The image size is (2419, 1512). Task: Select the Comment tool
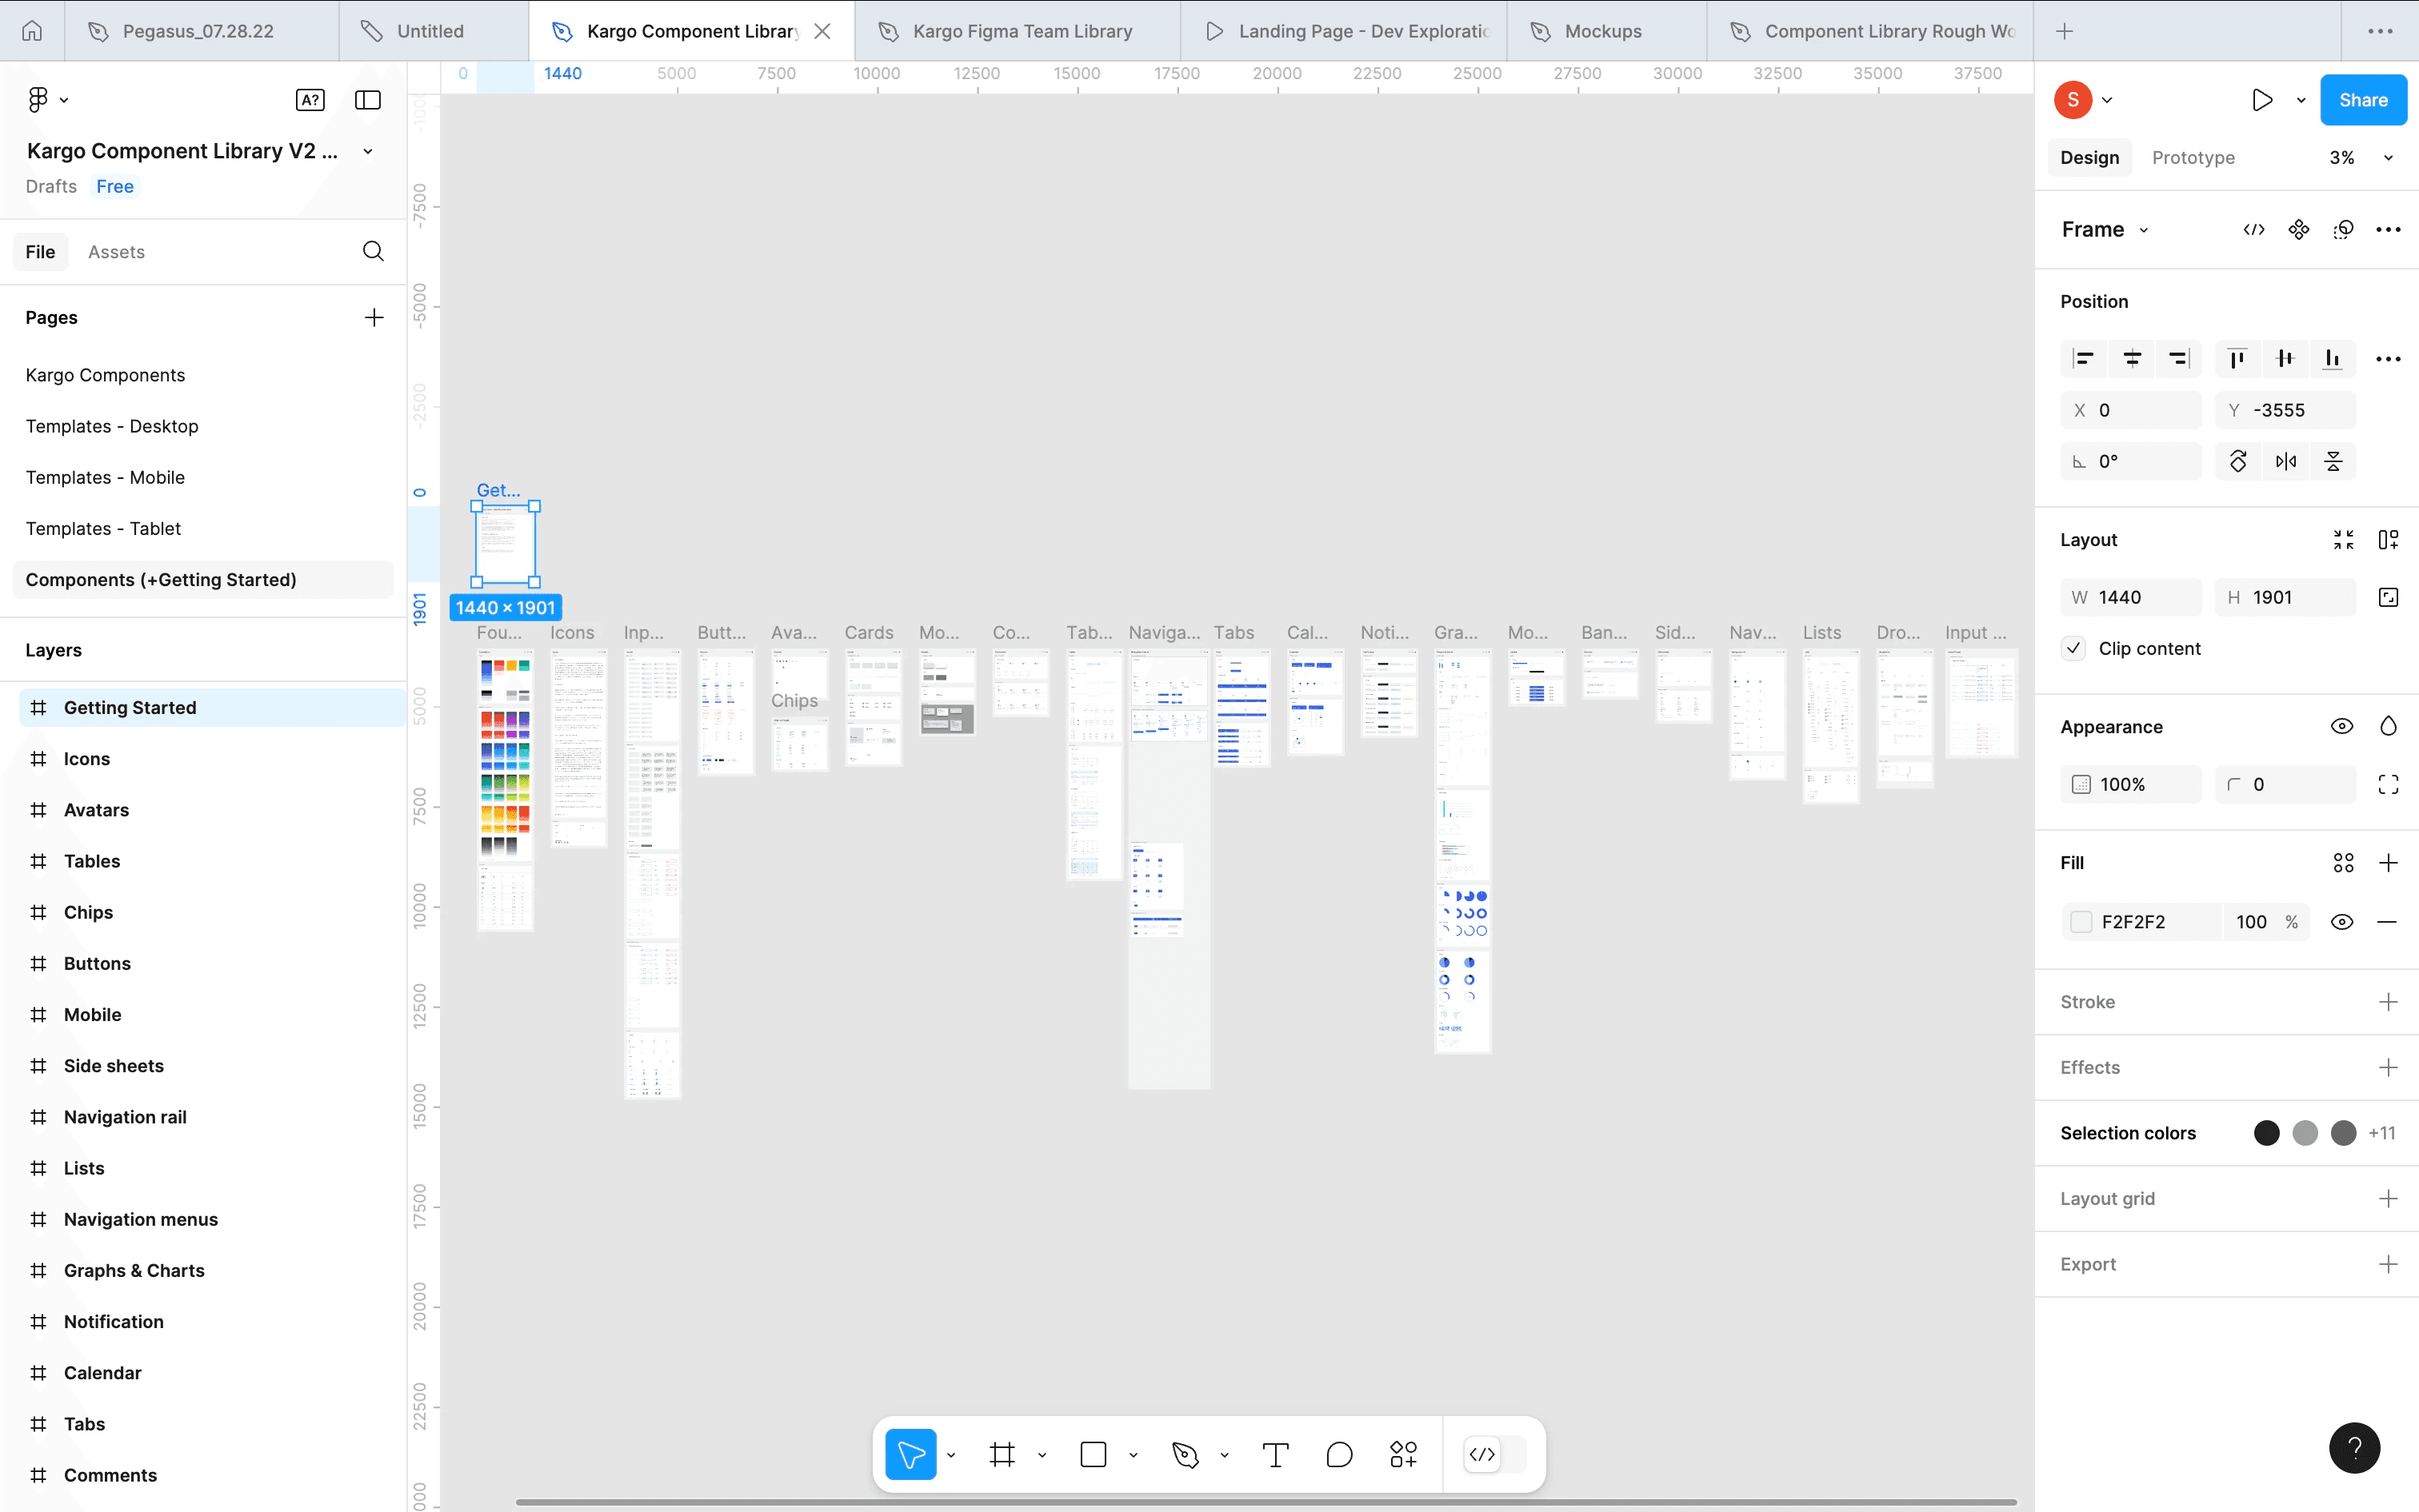pyautogui.click(x=1338, y=1454)
